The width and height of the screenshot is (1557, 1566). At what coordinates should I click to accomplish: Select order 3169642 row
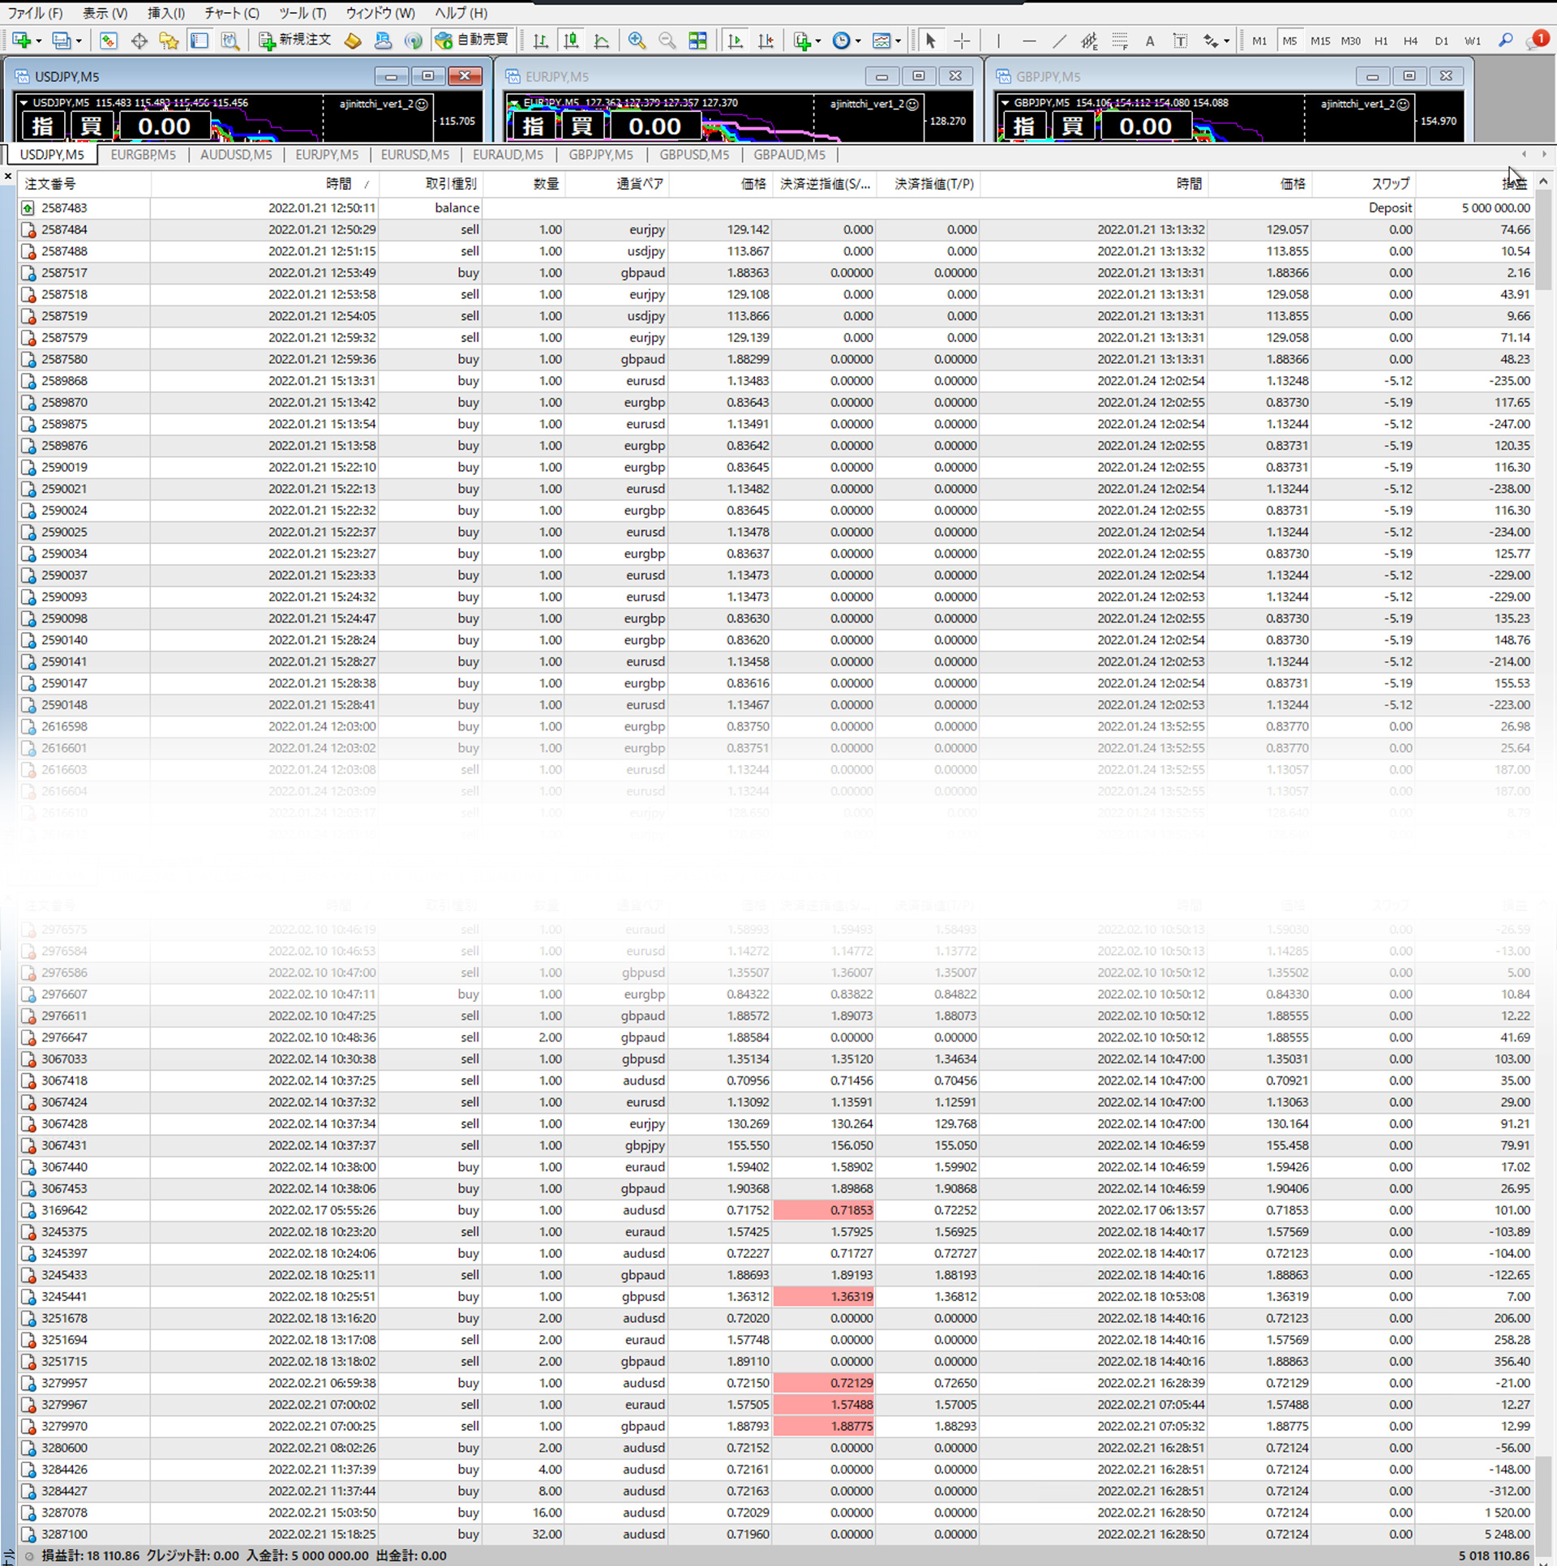pyautogui.click(x=65, y=1210)
